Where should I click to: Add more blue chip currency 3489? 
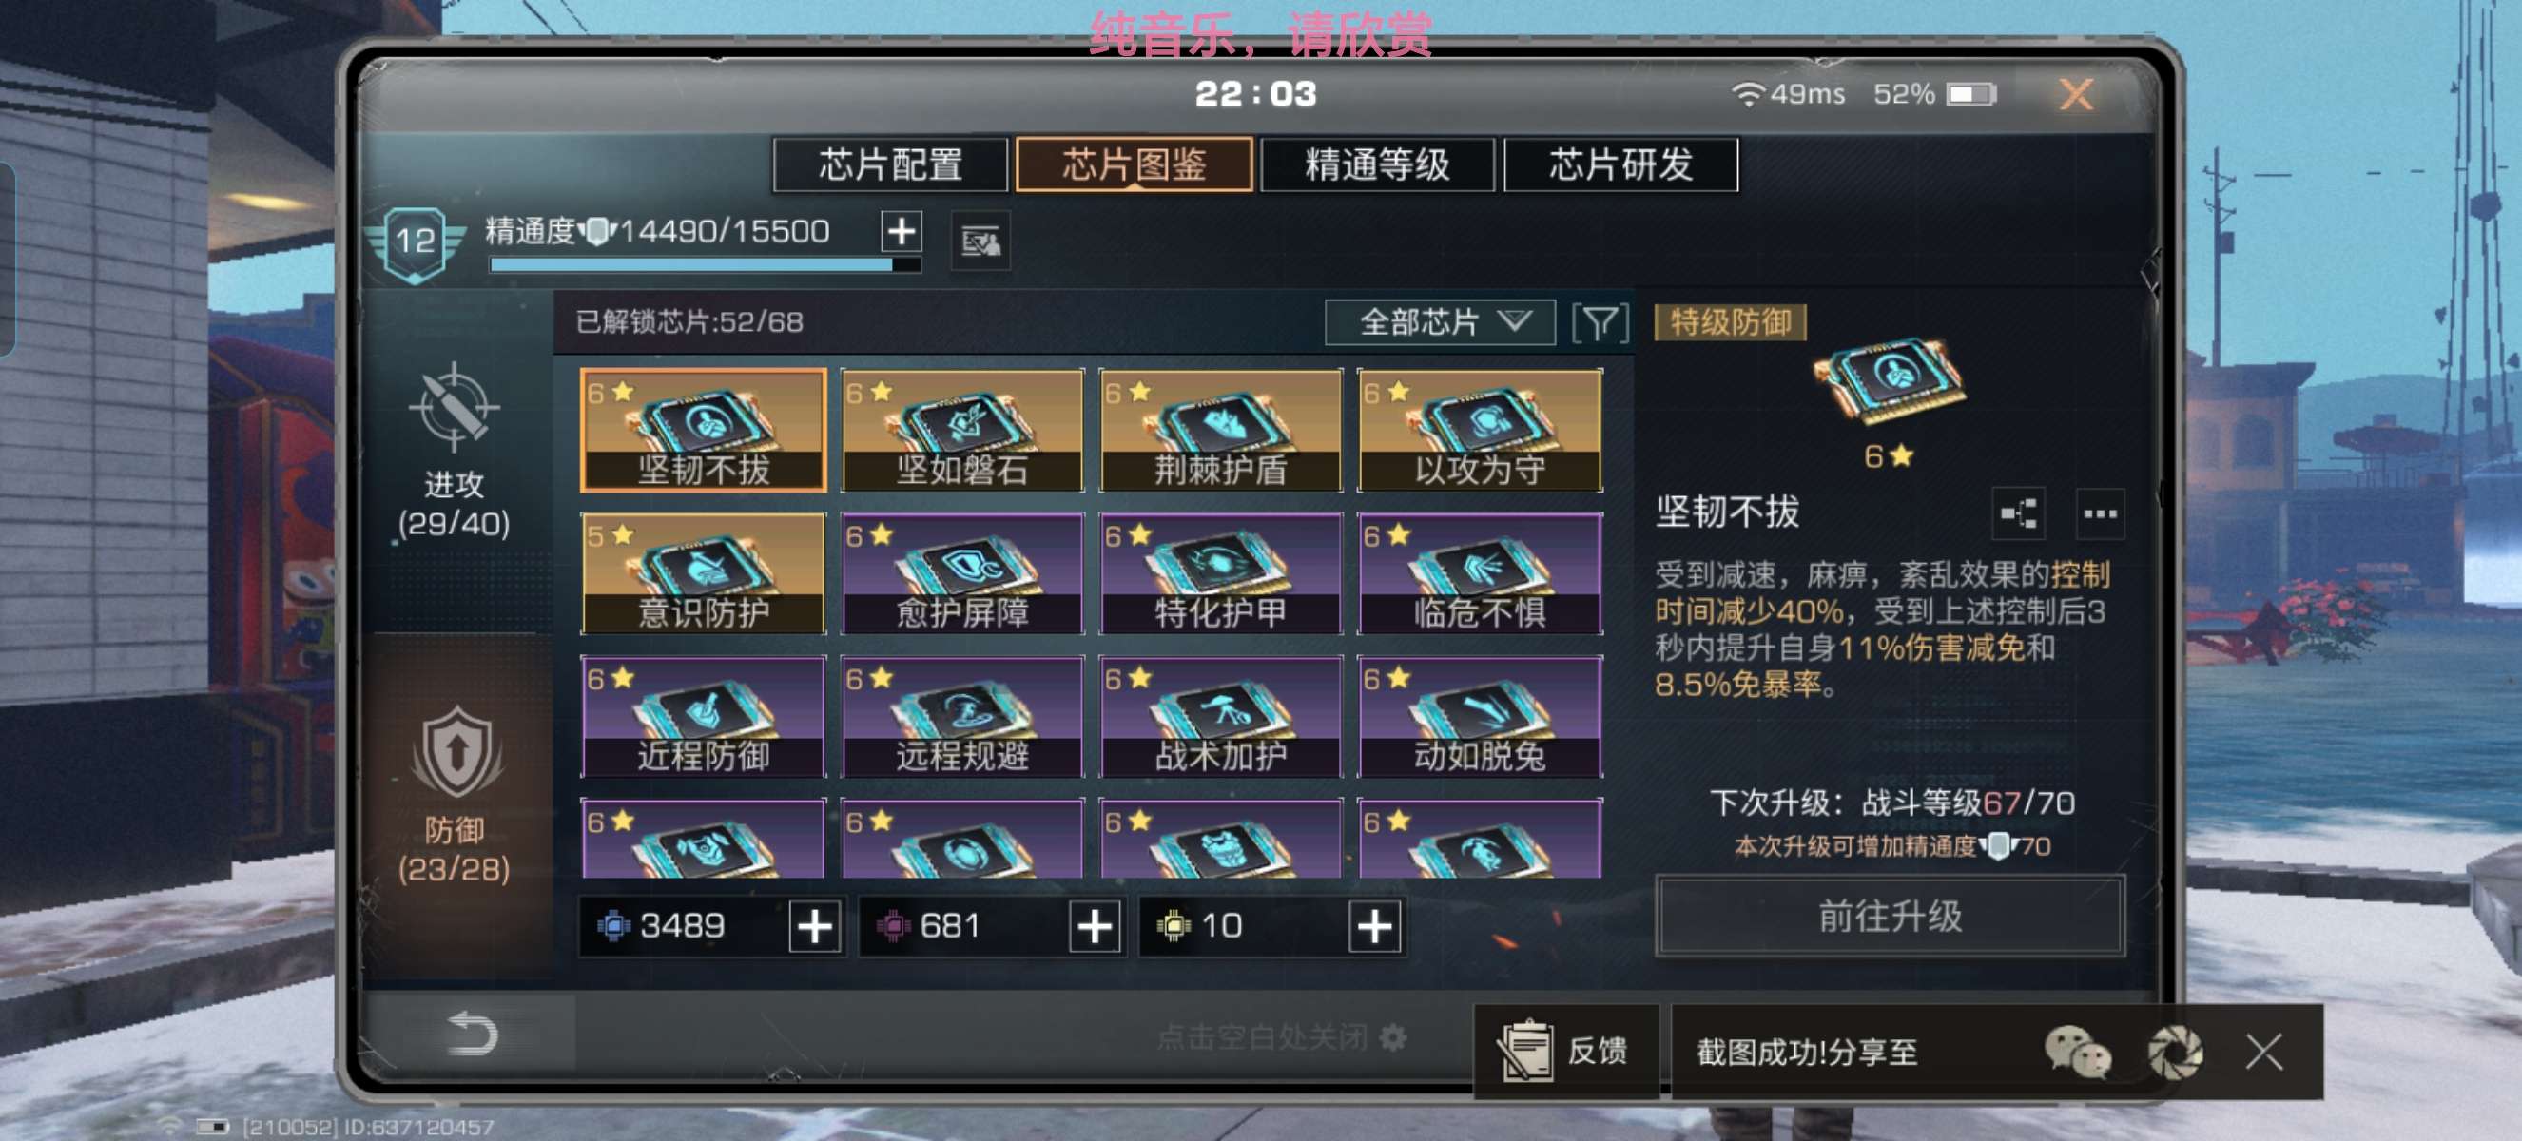click(815, 926)
